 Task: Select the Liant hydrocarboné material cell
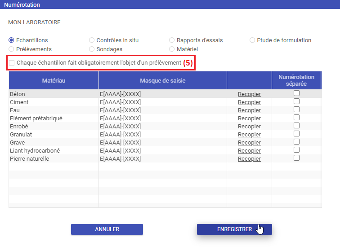pyautogui.click(x=54, y=151)
